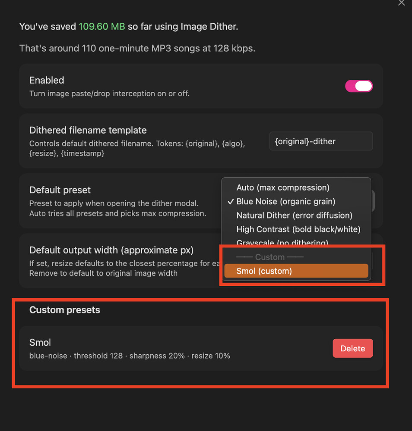Close the Image Dither settings dialog
This screenshot has height=431, width=412.
point(402,3)
